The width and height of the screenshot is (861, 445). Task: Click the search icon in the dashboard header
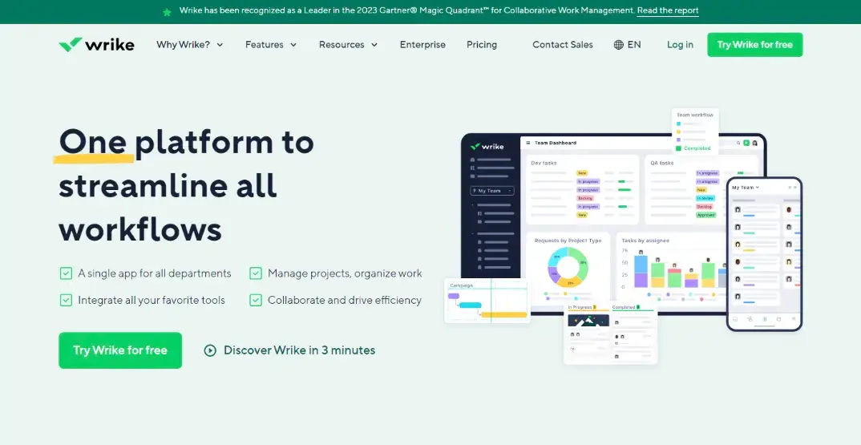click(737, 143)
